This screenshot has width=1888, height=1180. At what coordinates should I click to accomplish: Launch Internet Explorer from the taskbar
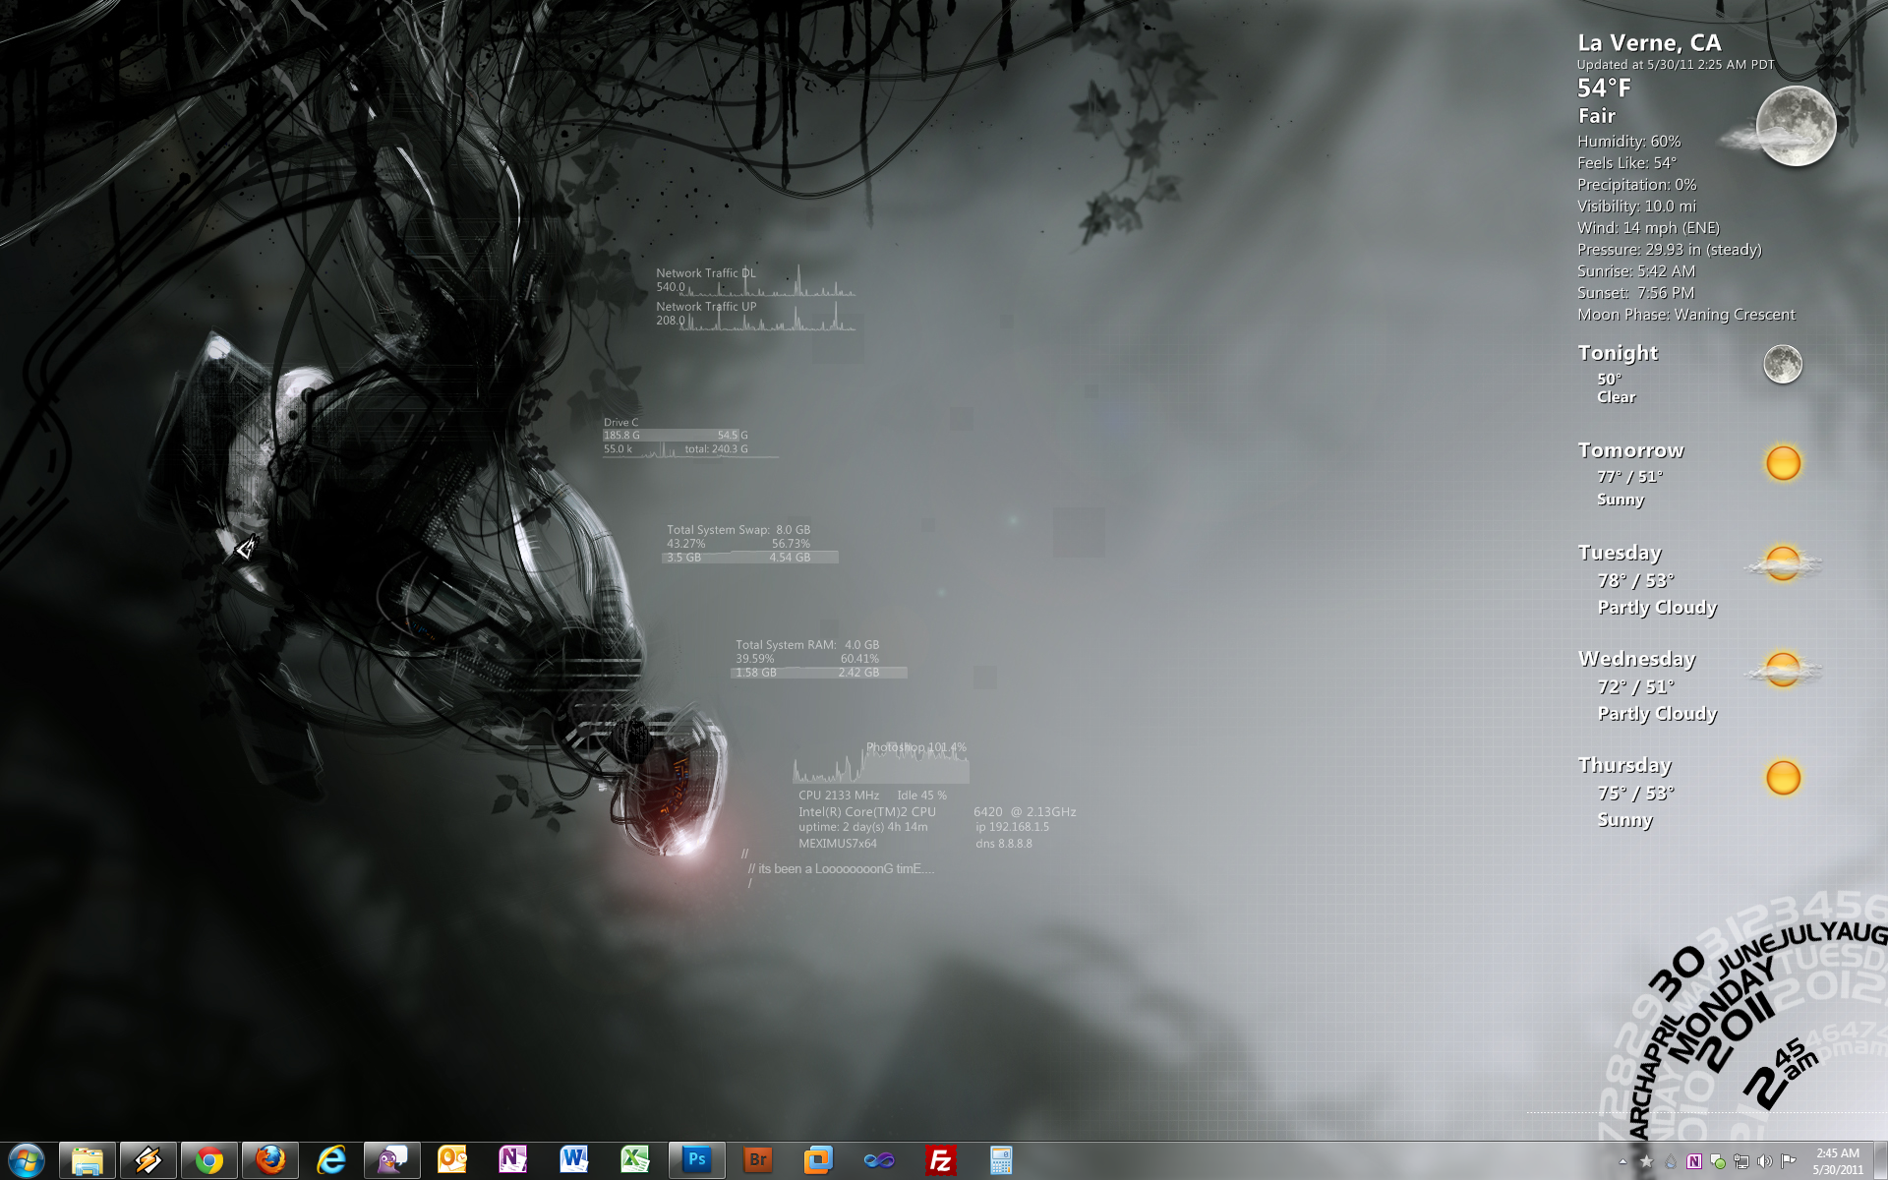click(331, 1160)
